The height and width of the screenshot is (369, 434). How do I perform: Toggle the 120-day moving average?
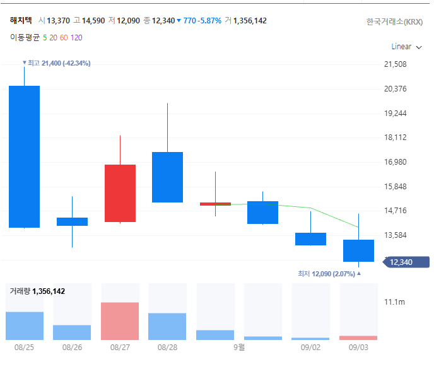(76, 38)
